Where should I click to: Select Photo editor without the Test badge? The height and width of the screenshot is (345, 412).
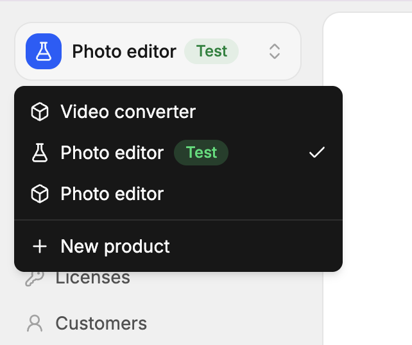coord(178,194)
